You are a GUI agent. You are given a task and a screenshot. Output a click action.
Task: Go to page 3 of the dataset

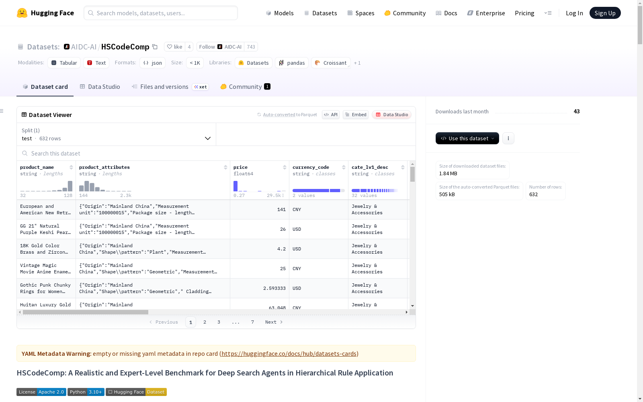pos(219,322)
